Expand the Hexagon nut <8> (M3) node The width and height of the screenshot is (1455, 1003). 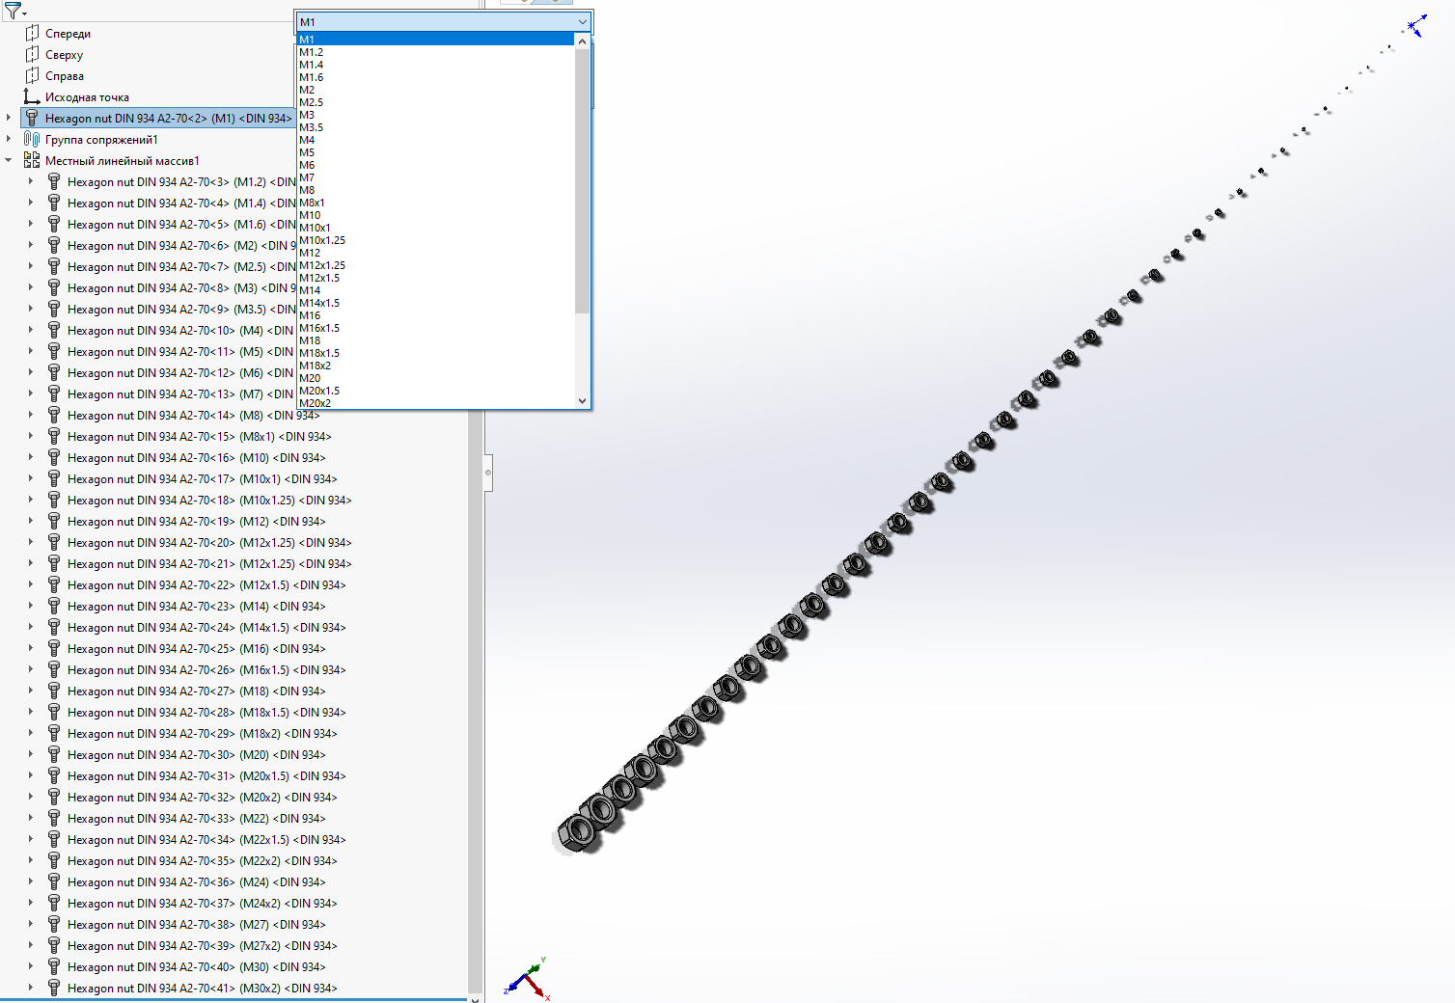click(x=31, y=287)
